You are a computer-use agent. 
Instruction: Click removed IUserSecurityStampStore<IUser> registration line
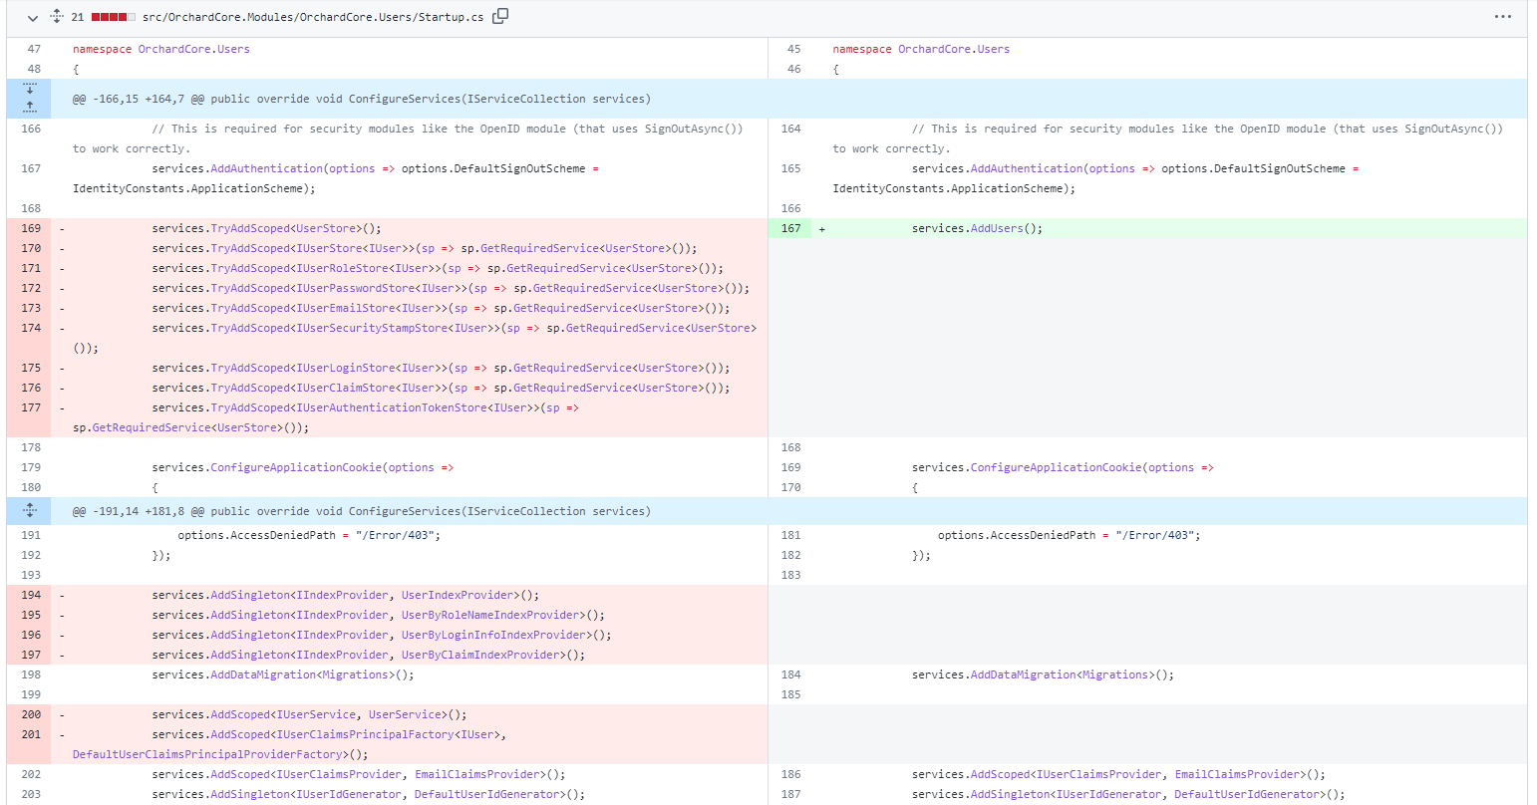click(415, 338)
